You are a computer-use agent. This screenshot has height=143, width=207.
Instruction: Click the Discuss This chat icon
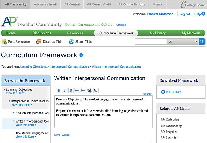pos(39,42)
